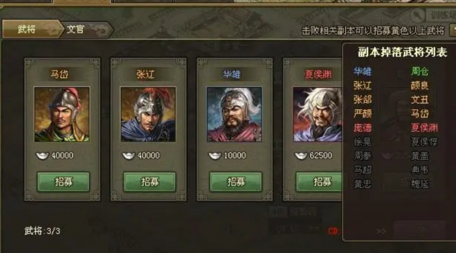Recruit 华雄 with 招募 button
Viewport: 456px width, 253px height.
236,182
